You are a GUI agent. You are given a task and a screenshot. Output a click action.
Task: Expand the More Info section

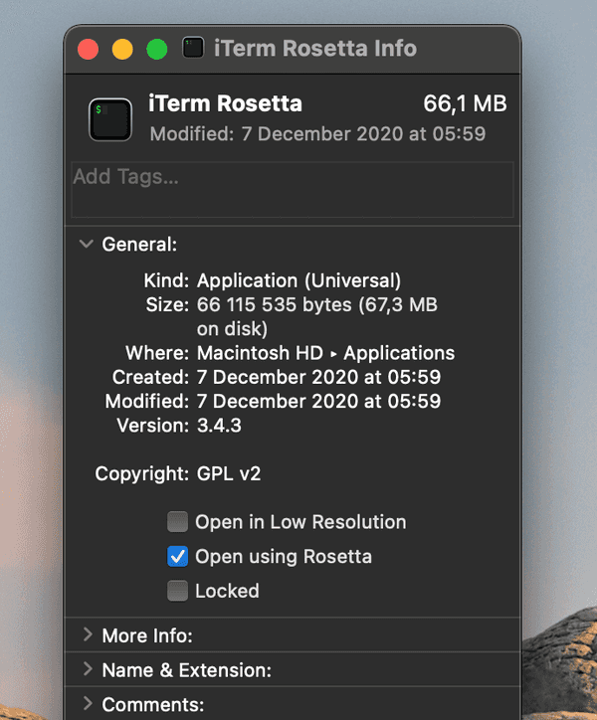[88, 635]
